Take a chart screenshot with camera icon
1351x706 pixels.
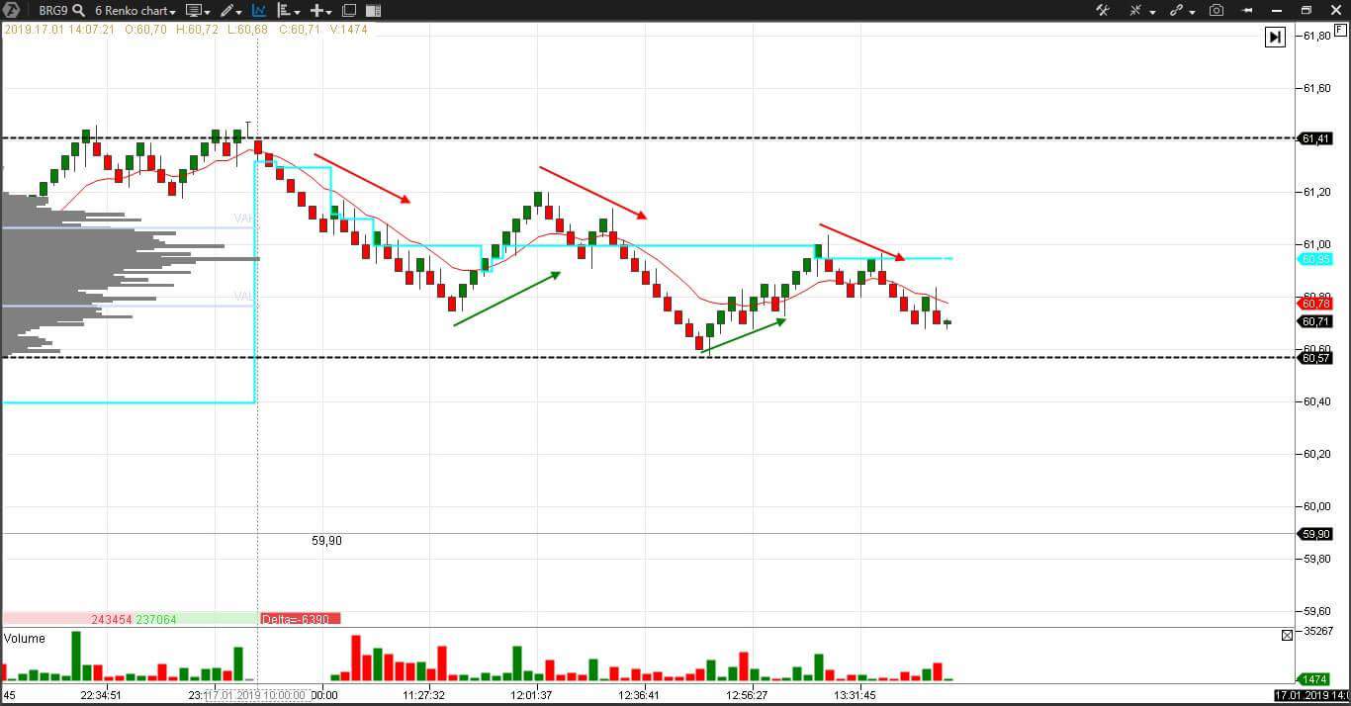tap(1216, 11)
